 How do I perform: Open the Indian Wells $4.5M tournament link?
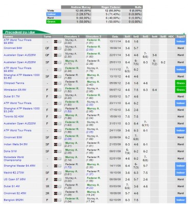(x=16, y=144)
